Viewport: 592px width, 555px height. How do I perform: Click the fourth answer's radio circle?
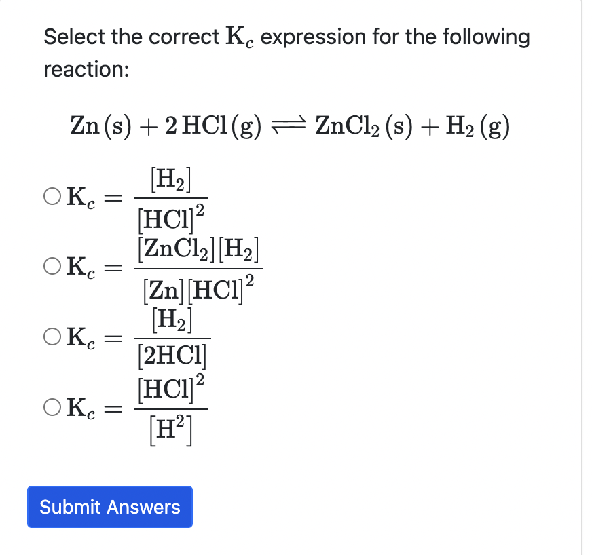click(x=51, y=407)
